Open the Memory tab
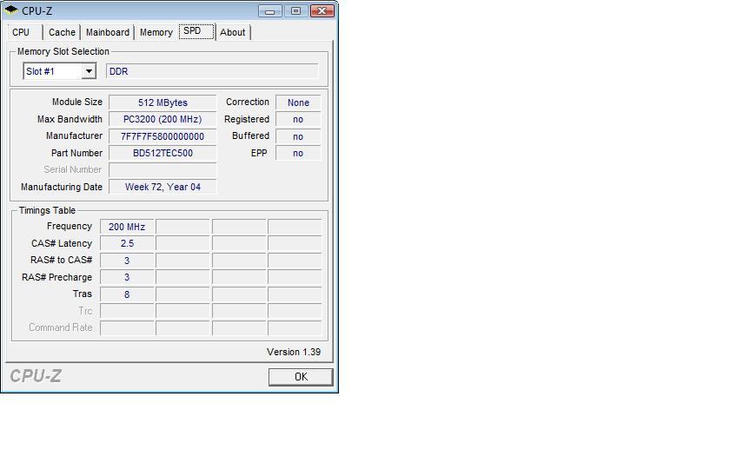This screenshot has width=730, height=456. pos(156,33)
